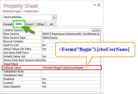
Task: Close the Property Sheet pane
Action: pyautogui.click(x=99, y=5)
